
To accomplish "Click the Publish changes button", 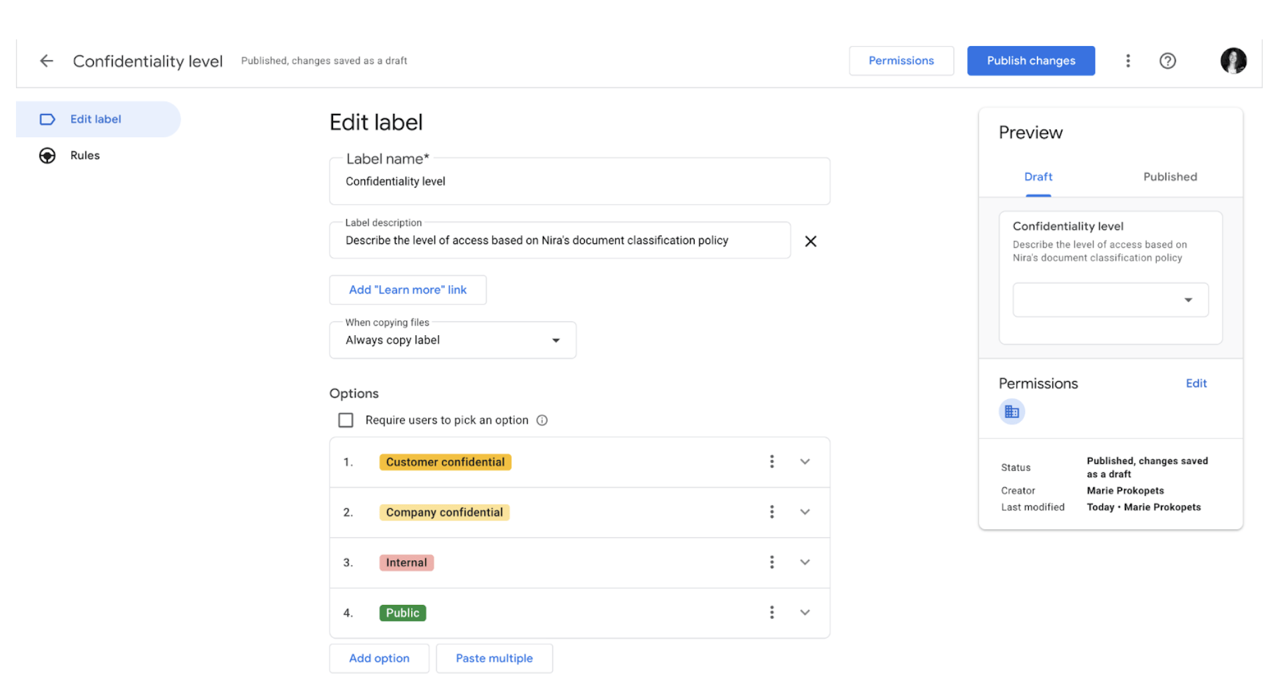I will pyautogui.click(x=1030, y=61).
